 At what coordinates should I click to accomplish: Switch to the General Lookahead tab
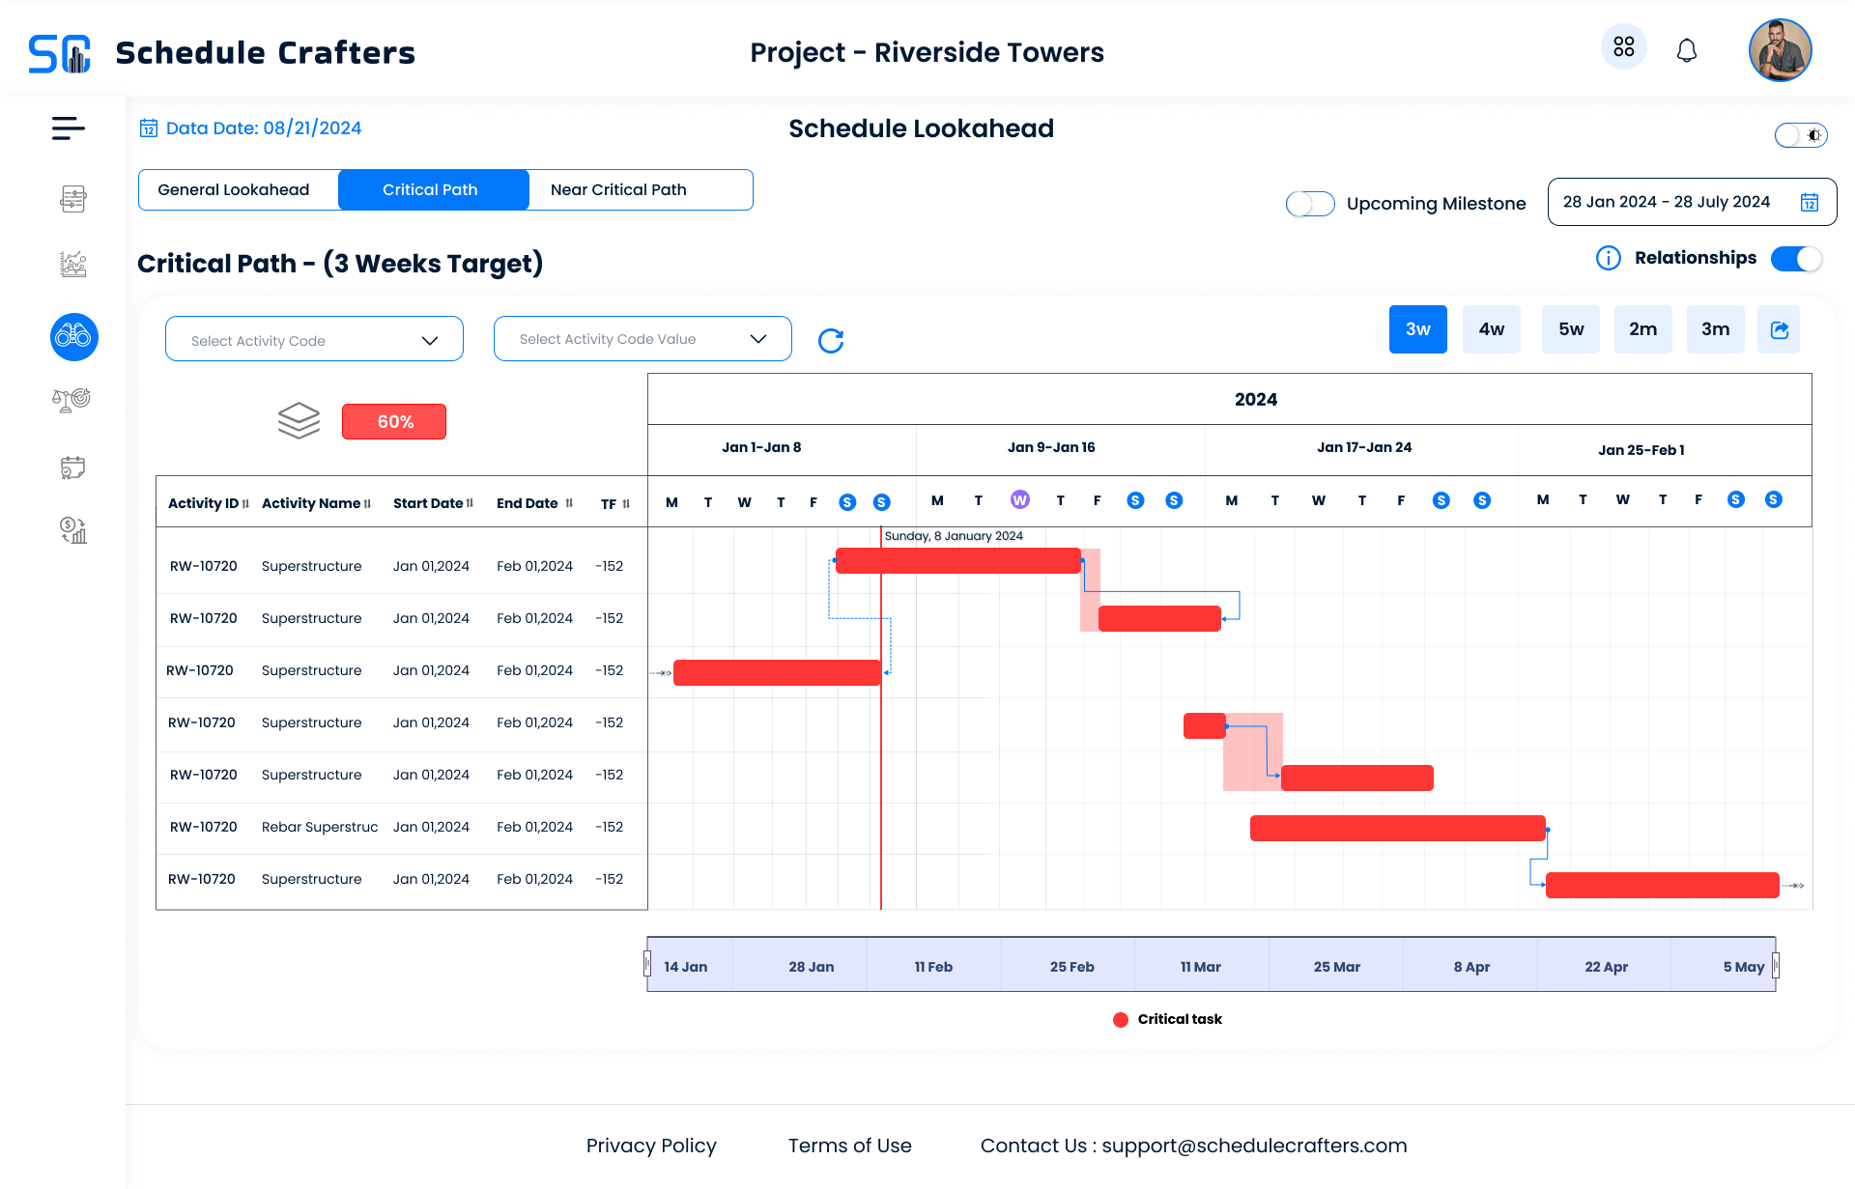pos(234,190)
